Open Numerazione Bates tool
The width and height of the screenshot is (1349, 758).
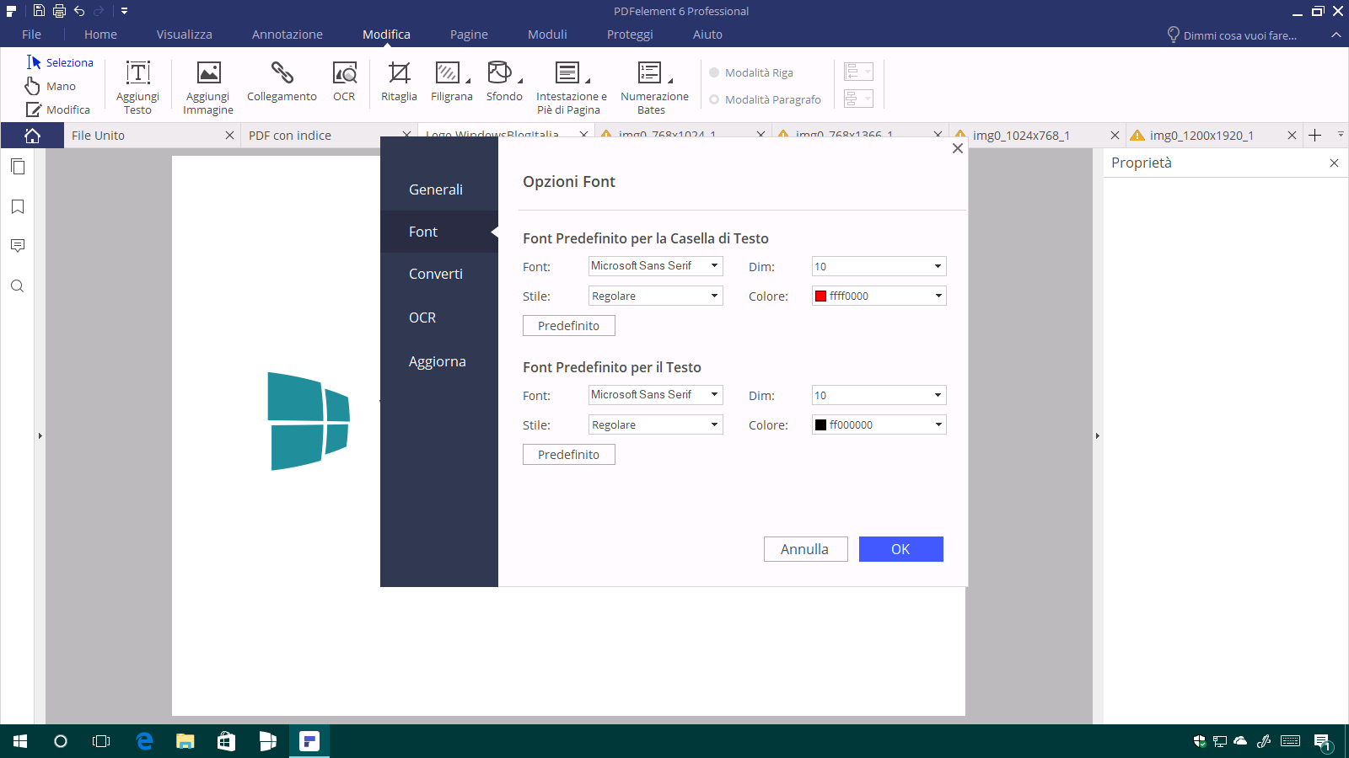click(654, 88)
